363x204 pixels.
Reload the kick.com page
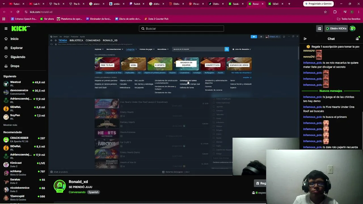point(18,12)
